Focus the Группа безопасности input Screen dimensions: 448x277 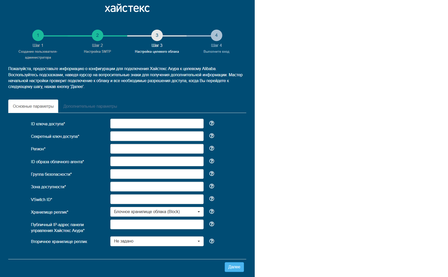157,174
